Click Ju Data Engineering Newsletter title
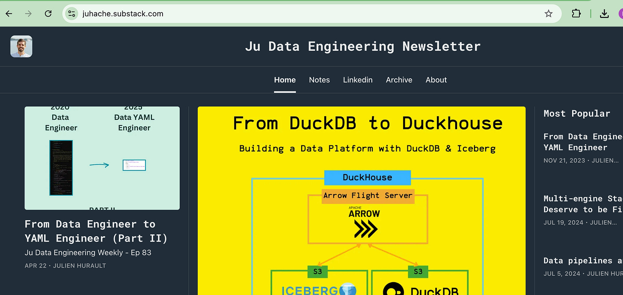Image resolution: width=623 pixels, height=295 pixels. pyautogui.click(x=363, y=46)
